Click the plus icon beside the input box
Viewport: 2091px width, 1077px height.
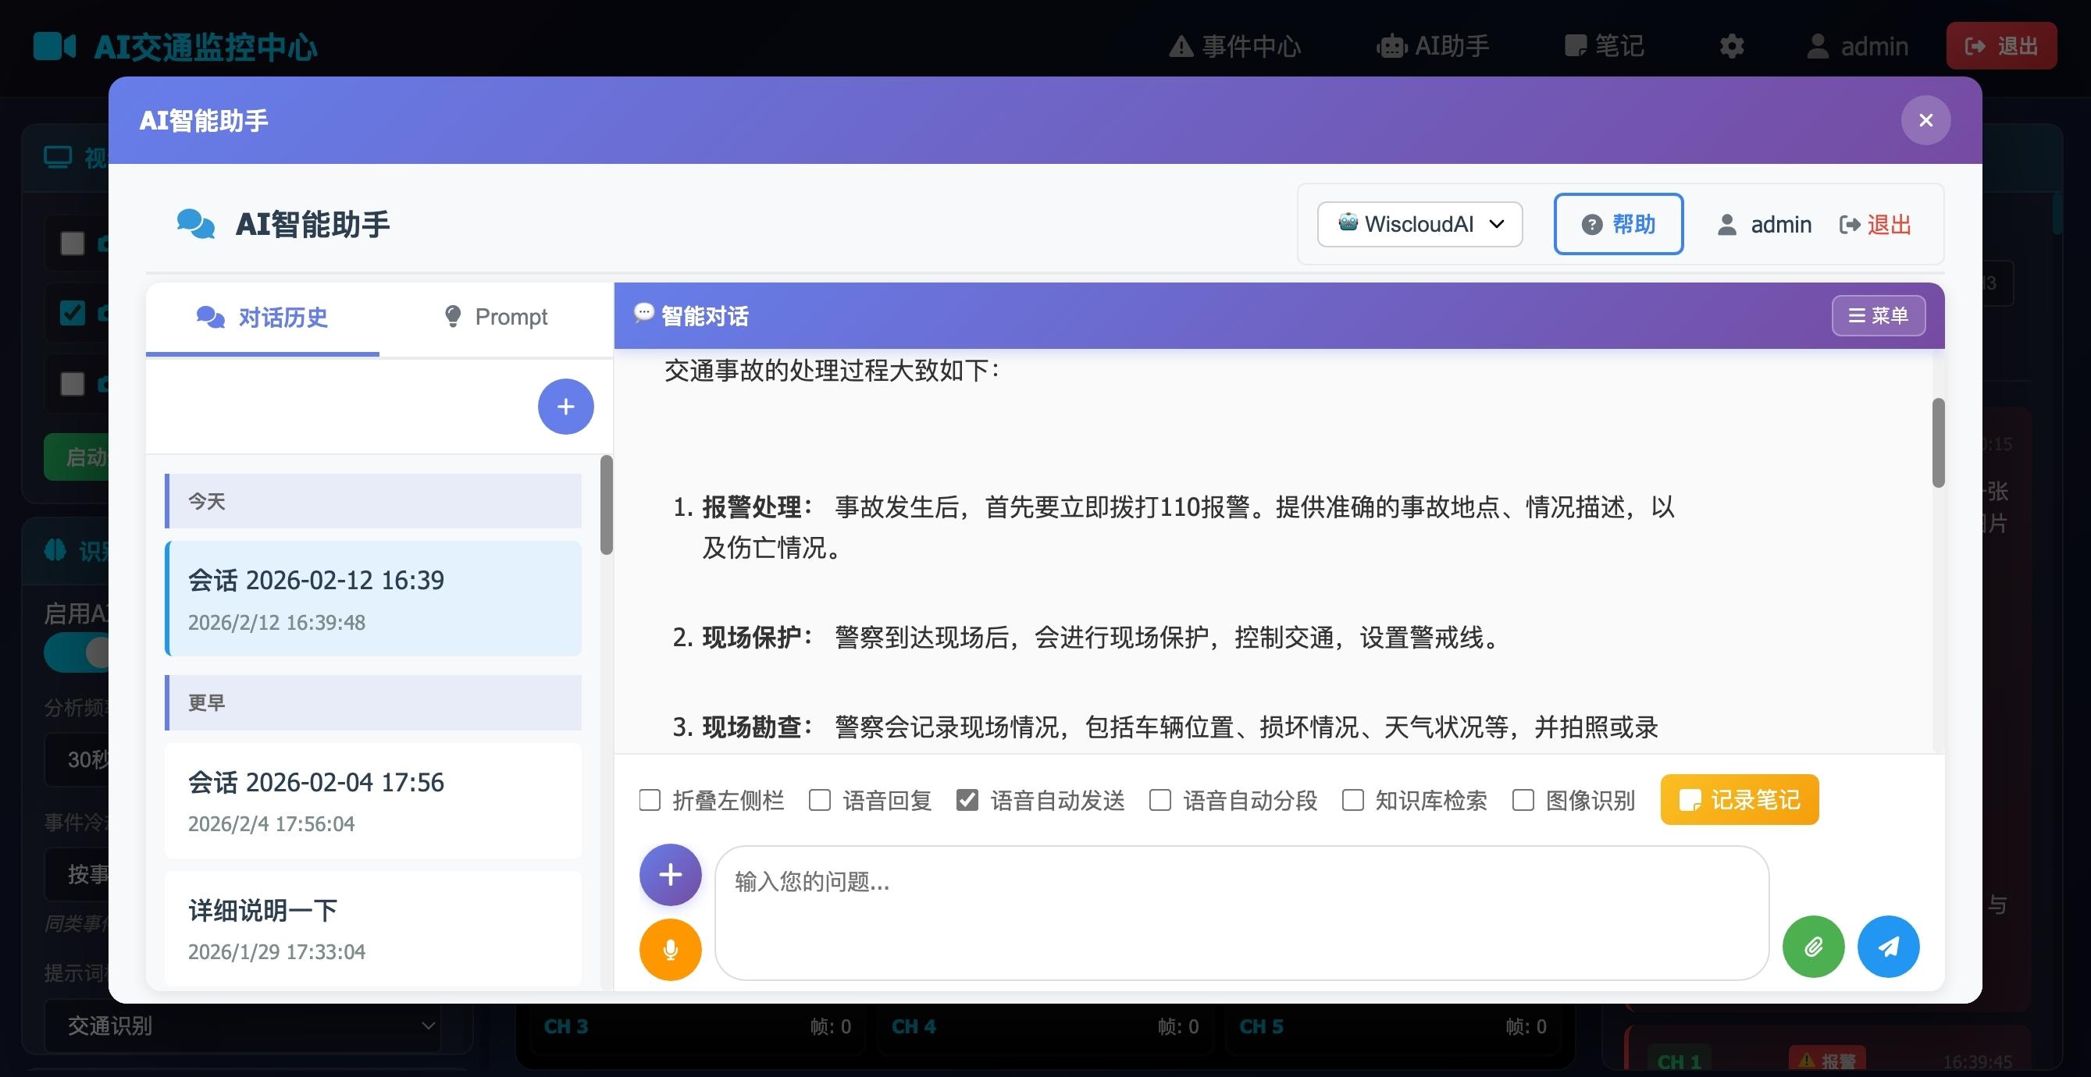(x=670, y=875)
